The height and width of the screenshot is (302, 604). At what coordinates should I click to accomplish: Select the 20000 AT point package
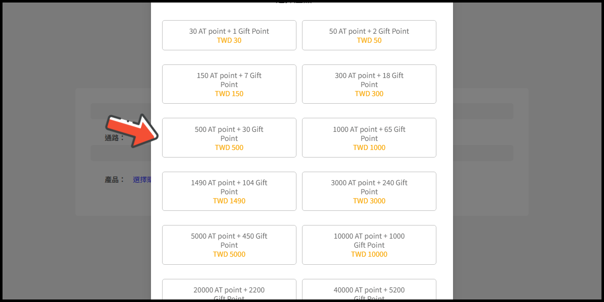(229, 290)
